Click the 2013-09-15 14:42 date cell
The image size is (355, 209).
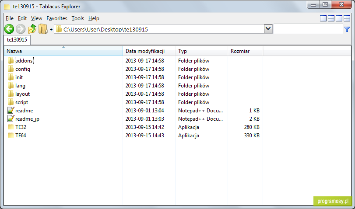pos(145,127)
